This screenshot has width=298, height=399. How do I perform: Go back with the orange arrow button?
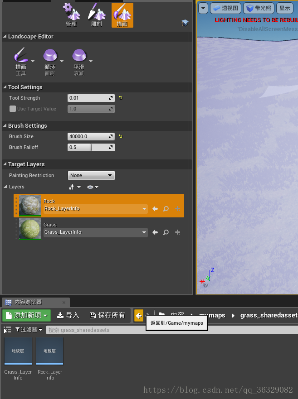[139, 316]
